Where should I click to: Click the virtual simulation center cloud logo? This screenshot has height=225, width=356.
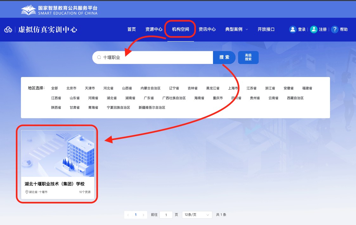point(8,30)
